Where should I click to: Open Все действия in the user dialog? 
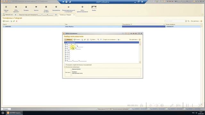[x=134, y=40]
